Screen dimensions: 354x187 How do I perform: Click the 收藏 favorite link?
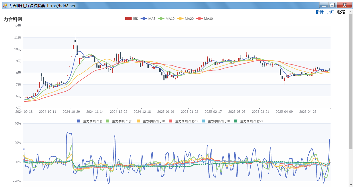tap(341, 12)
